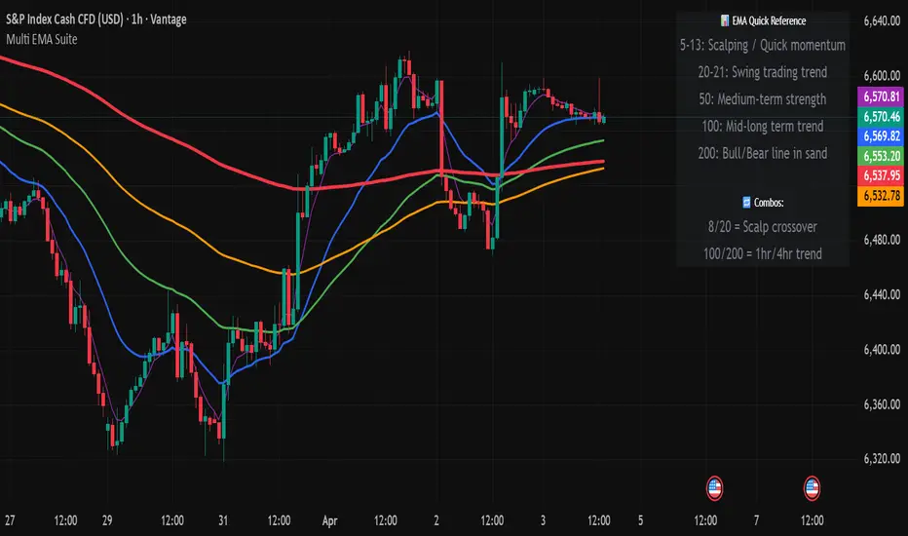908x536 pixels.
Task: Click '100: Mid-long term trend' row
Action: click(763, 127)
